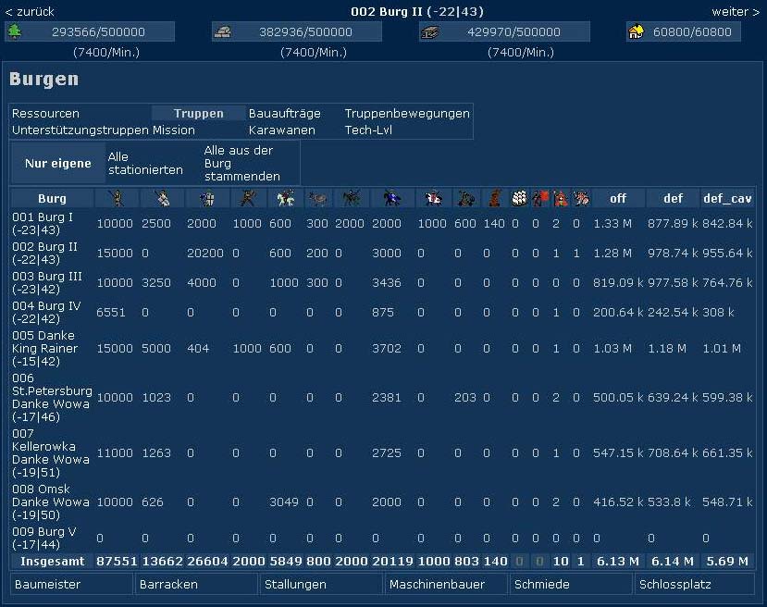
Task: Click blue rider icon above the 20119 total
Action: coord(390,198)
